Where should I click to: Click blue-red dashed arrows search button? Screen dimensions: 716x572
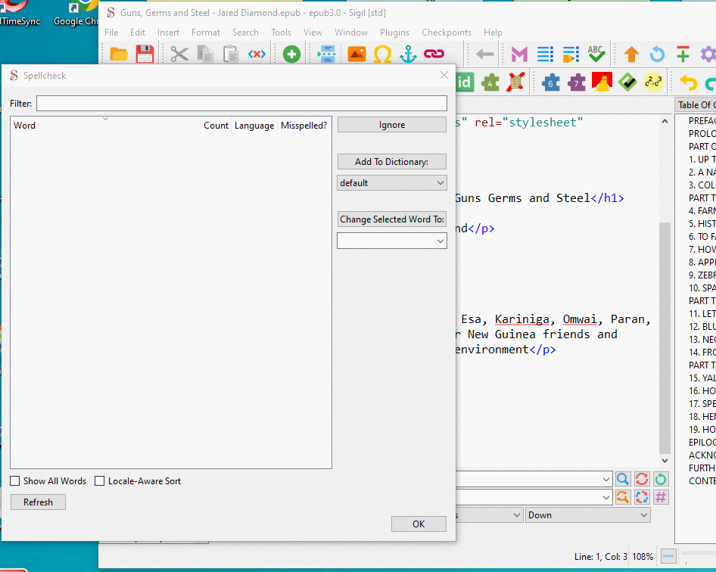click(x=642, y=496)
